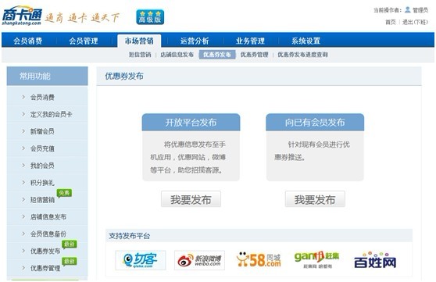The image size is (436, 282).
Task: Click the Shangkatong logo
Action: click(22, 16)
